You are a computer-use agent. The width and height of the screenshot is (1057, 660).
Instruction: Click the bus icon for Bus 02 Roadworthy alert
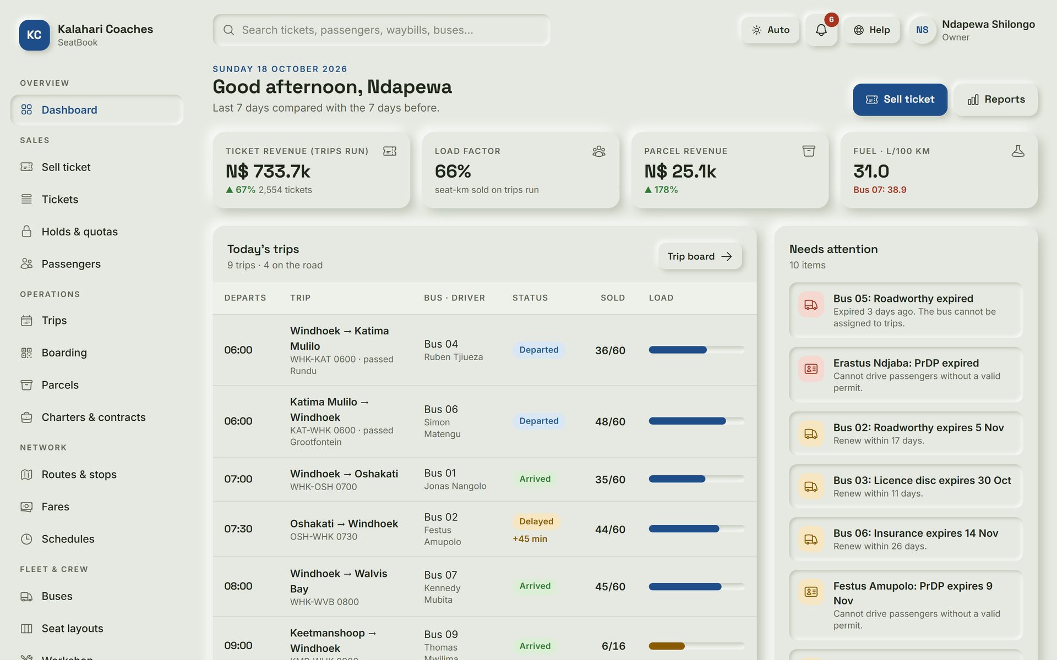(811, 434)
